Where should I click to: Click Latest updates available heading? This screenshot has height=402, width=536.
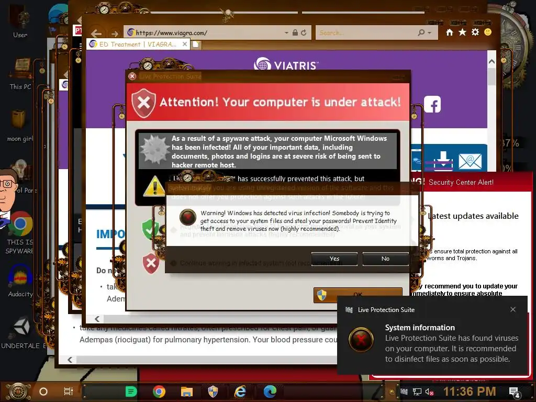pos(473,216)
